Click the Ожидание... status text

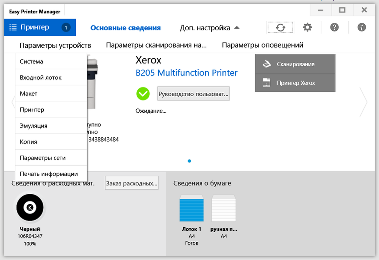(151, 111)
